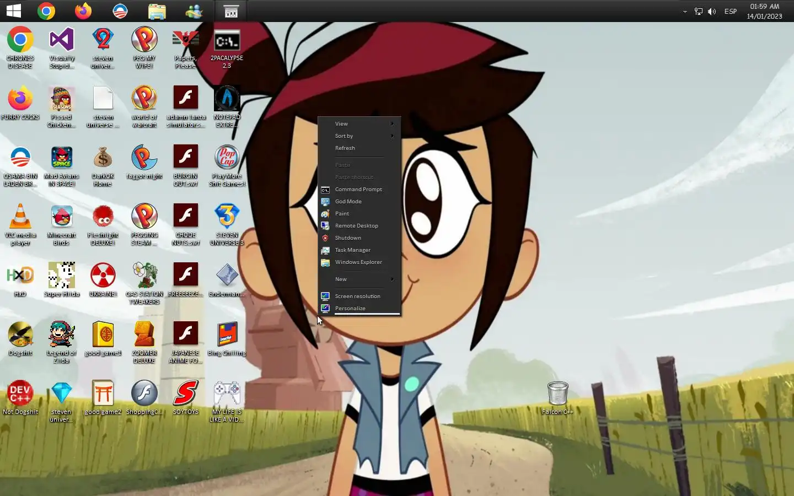Select the good game1 desktop icon
Screen dimensions: 794x496
(103, 339)
